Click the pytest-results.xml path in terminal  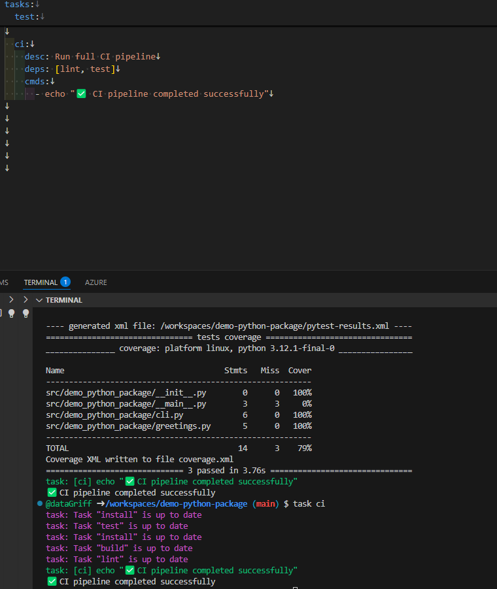pyautogui.click(x=275, y=326)
